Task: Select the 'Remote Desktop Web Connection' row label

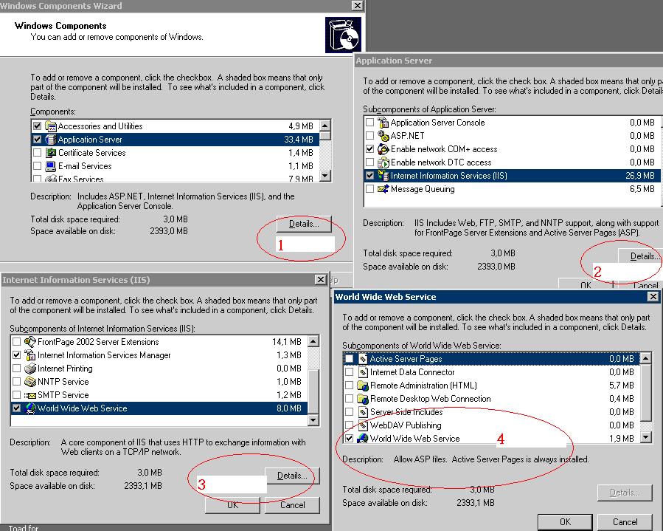Action: [431, 399]
